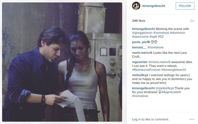Open the #AppreciateIt hashtag
The width and height of the screenshot is (198, 124).
tap(171, 92)
